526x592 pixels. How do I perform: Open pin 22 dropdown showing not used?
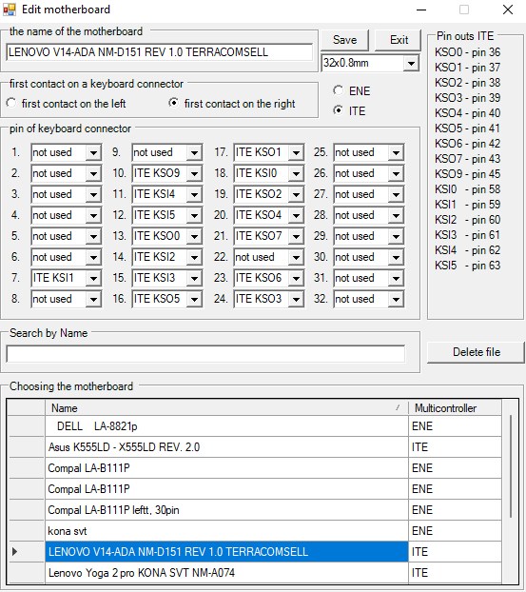pyautogui.click(x=296, y=257)
